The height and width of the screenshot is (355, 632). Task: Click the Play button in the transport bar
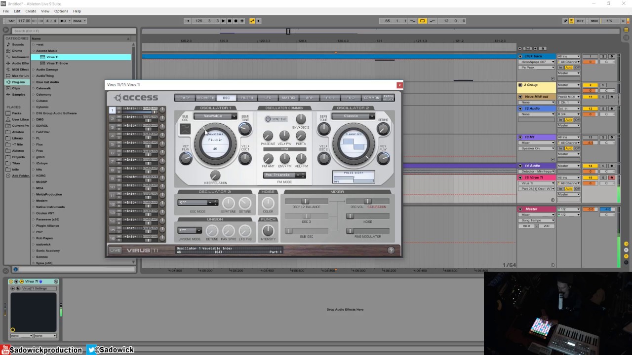[x=223, y=21]
